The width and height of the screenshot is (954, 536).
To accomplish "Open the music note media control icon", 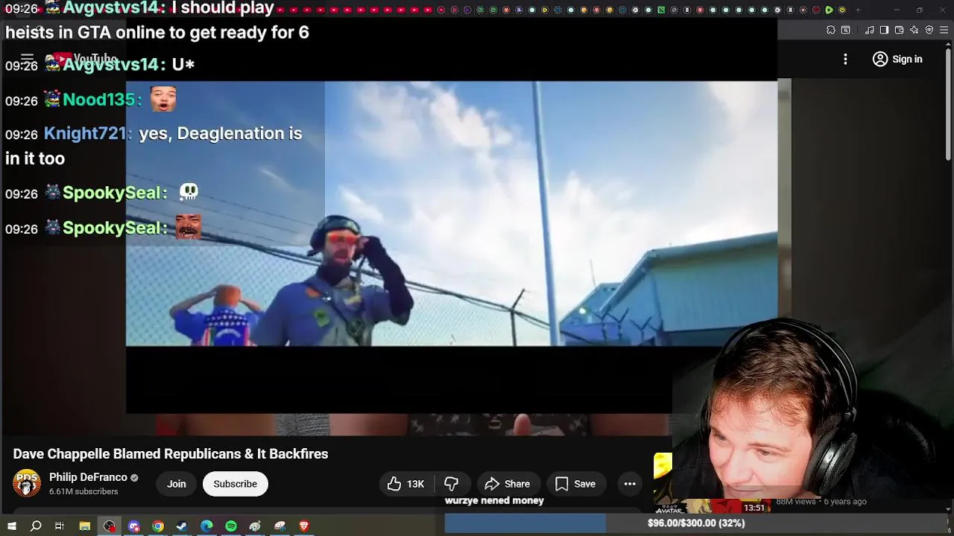I will pyautogui.click(x=870, y=30).
